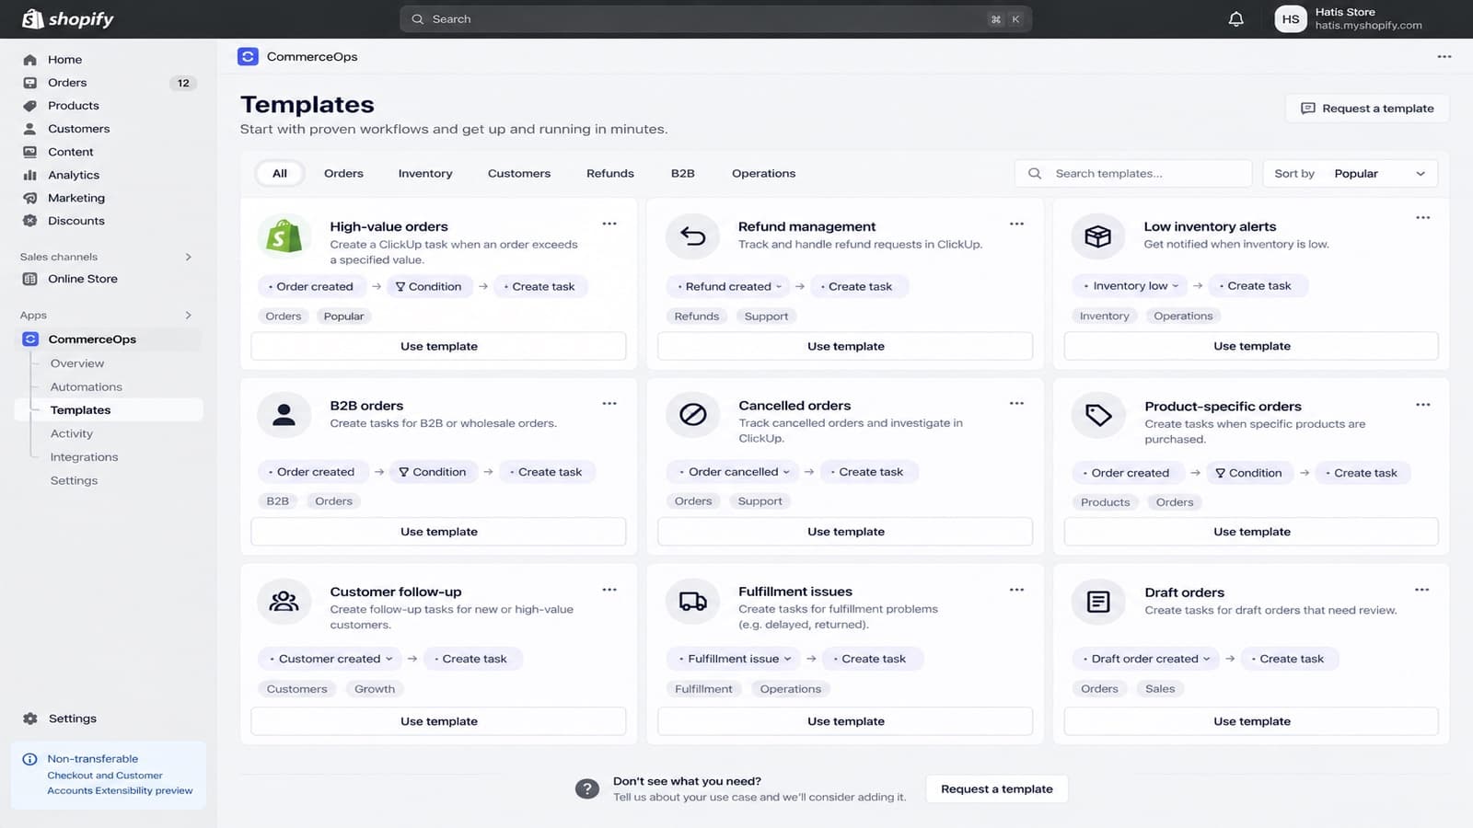Open the Customer created trigger dropdown
This screenshot has width=1473, height=828.
click(330, 659)
